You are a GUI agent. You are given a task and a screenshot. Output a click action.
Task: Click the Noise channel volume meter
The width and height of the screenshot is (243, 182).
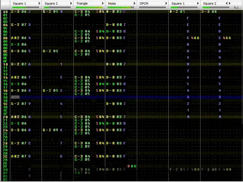point(121,7)
